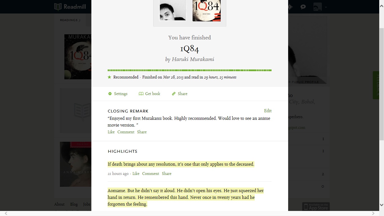Comment on the first highlight about death
Image resolution: width=384 pixels, height=216 pixels.
[x=151, y=174]
